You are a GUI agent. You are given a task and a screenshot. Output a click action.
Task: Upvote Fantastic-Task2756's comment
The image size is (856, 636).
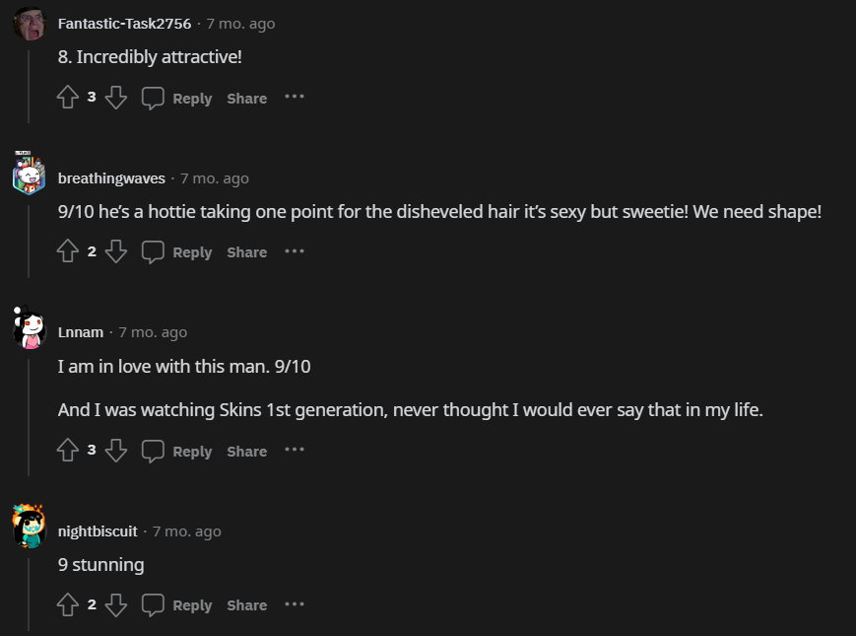point(68,98)
